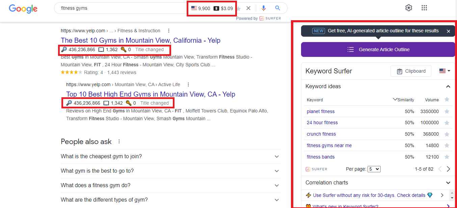Click the Generate Article Outline button
457x208 pixels.
(x=378, y=49)
